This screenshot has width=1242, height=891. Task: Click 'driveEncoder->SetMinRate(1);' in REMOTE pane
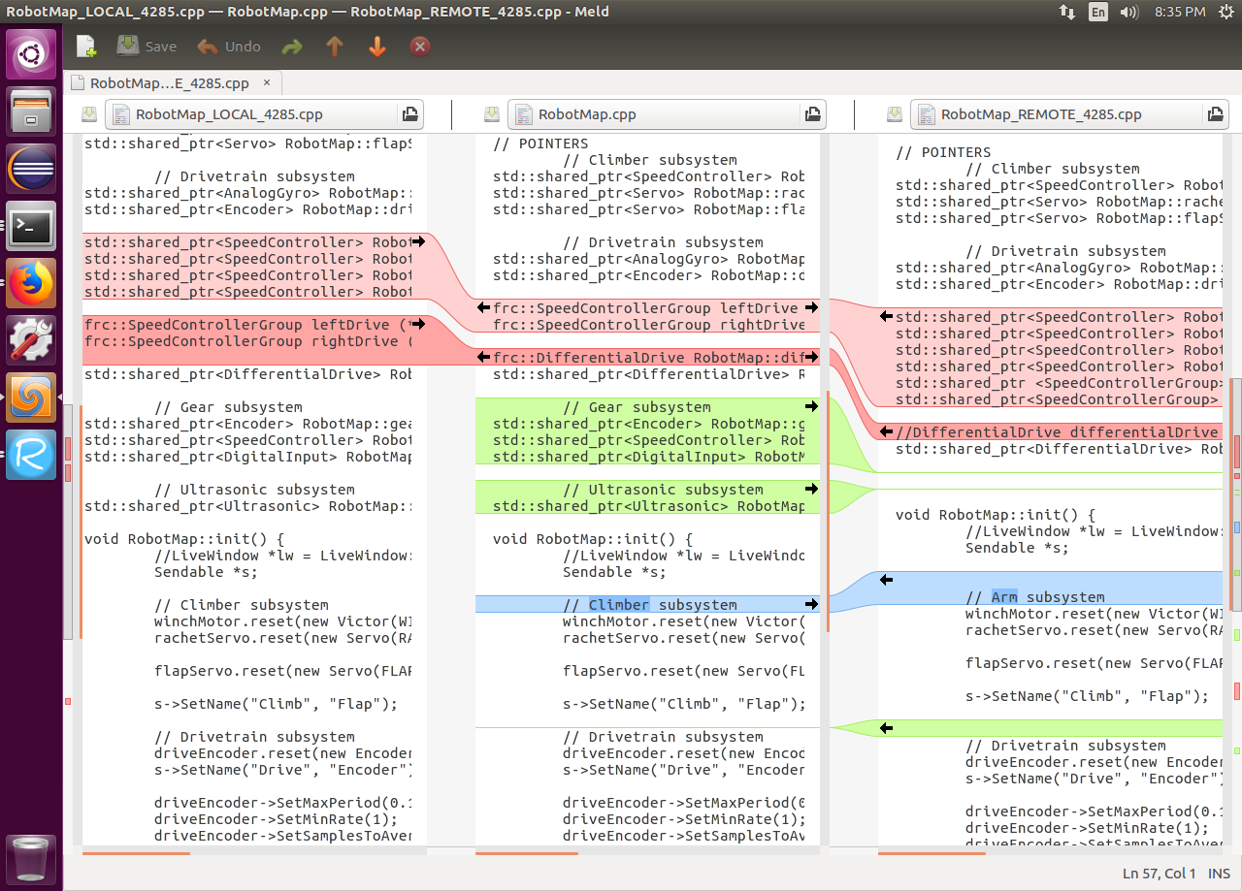click(x=1088, y=828)
